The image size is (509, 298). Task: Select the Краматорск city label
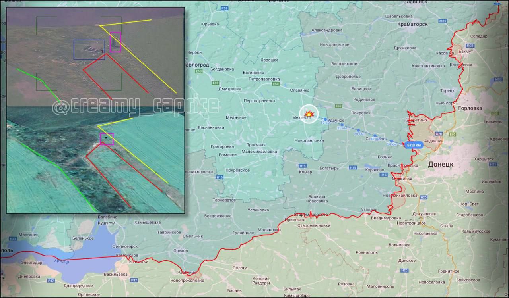click(x=412, y=24)
